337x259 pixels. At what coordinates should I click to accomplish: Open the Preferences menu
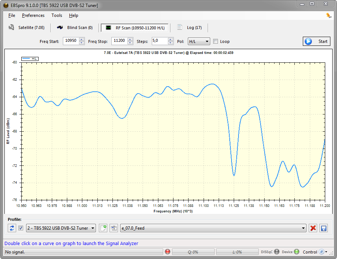(x=33, y=15)
